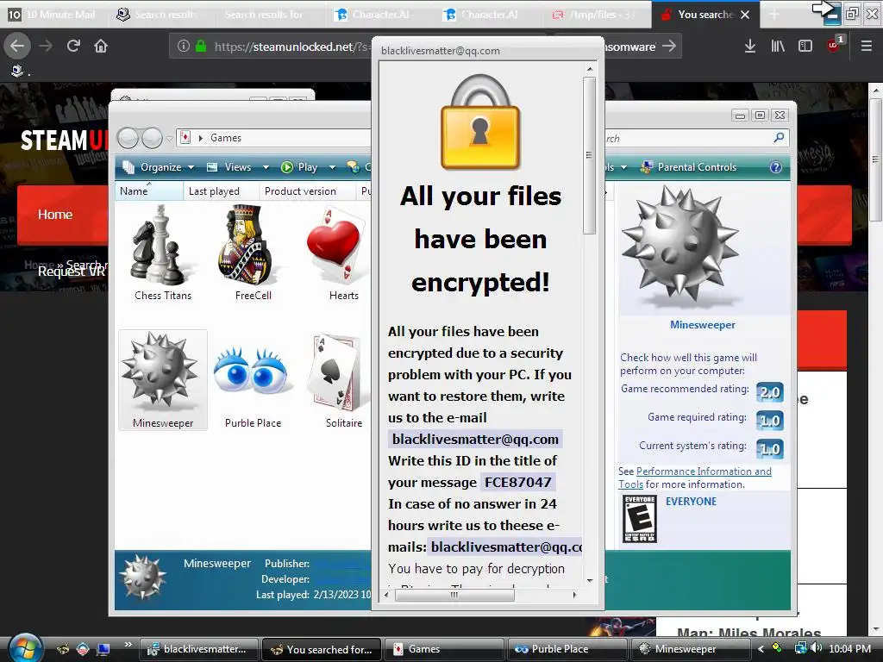Click the first highlighted blacklivesmatter@qq.com address
Image resolution: width=883 pixels, height=662 pixels.
click(475, 439)
